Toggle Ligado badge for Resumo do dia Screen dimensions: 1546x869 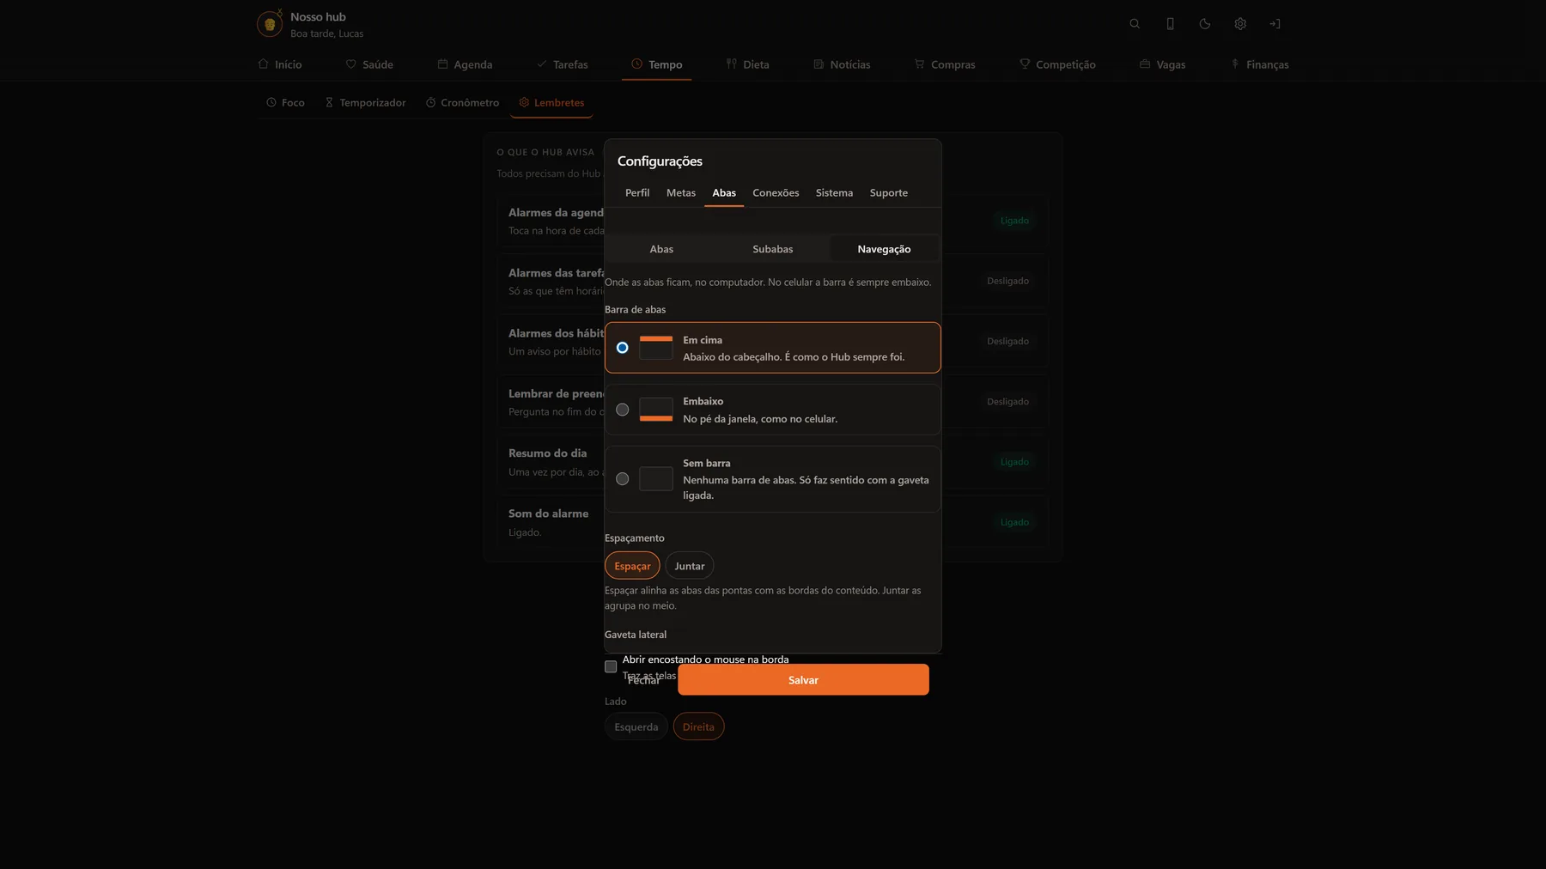[x=1014, y=462]
